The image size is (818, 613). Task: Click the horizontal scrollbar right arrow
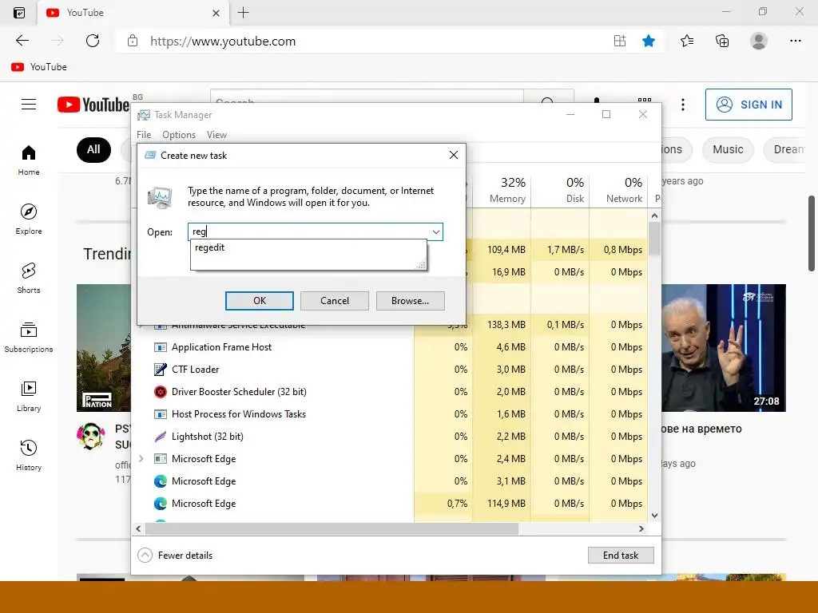pyautogui.click(x=641, y=529)
